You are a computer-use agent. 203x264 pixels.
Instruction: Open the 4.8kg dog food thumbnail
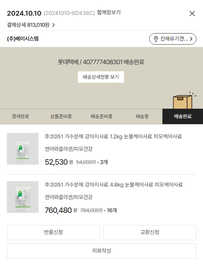pyautogui.click(x=23, y=197)
